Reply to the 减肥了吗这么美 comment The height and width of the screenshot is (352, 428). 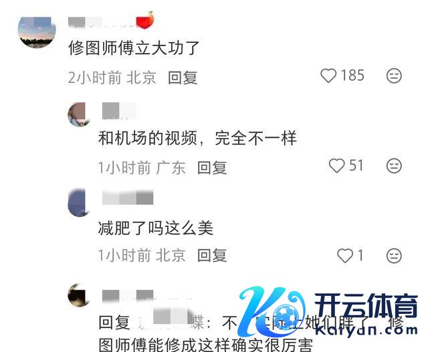[x=212, y=256]
